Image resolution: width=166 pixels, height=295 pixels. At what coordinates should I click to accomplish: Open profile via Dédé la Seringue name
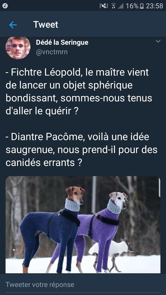(x=62, y=43)
